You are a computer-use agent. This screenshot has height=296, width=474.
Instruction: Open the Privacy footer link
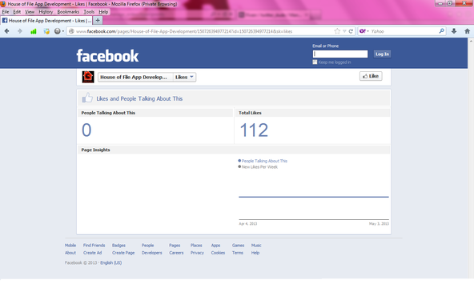(197, 253)
